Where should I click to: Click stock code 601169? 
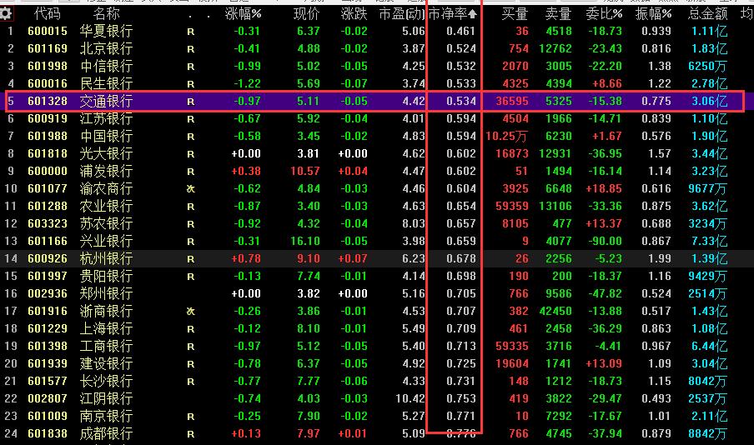[x=48, y=48]
